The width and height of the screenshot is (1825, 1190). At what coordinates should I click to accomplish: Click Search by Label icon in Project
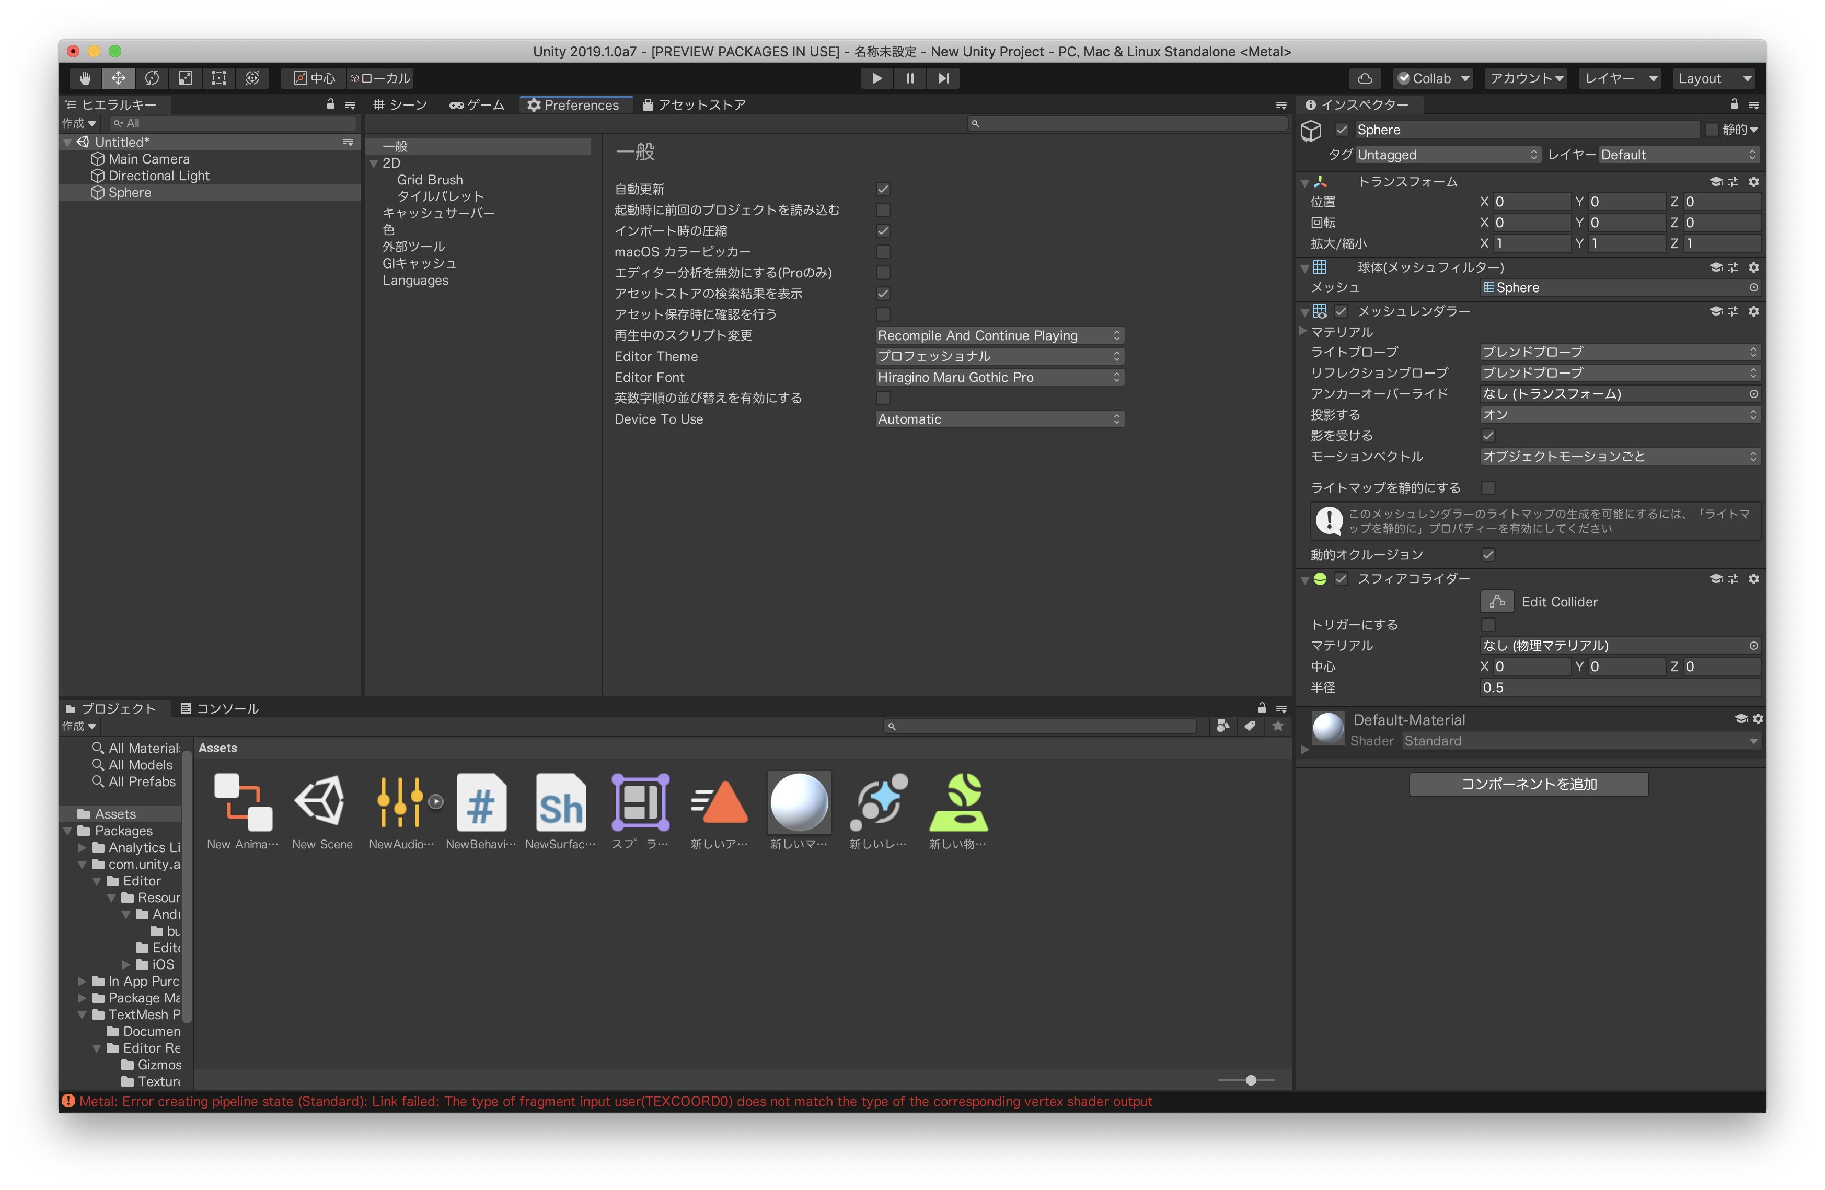[1250, 726]
